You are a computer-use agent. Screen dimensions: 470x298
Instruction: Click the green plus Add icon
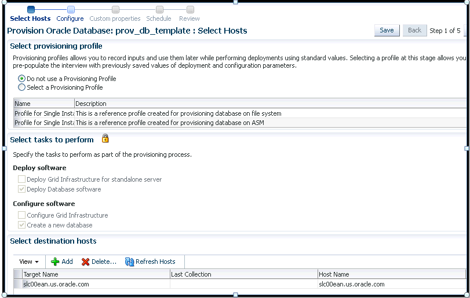(55, 262)
